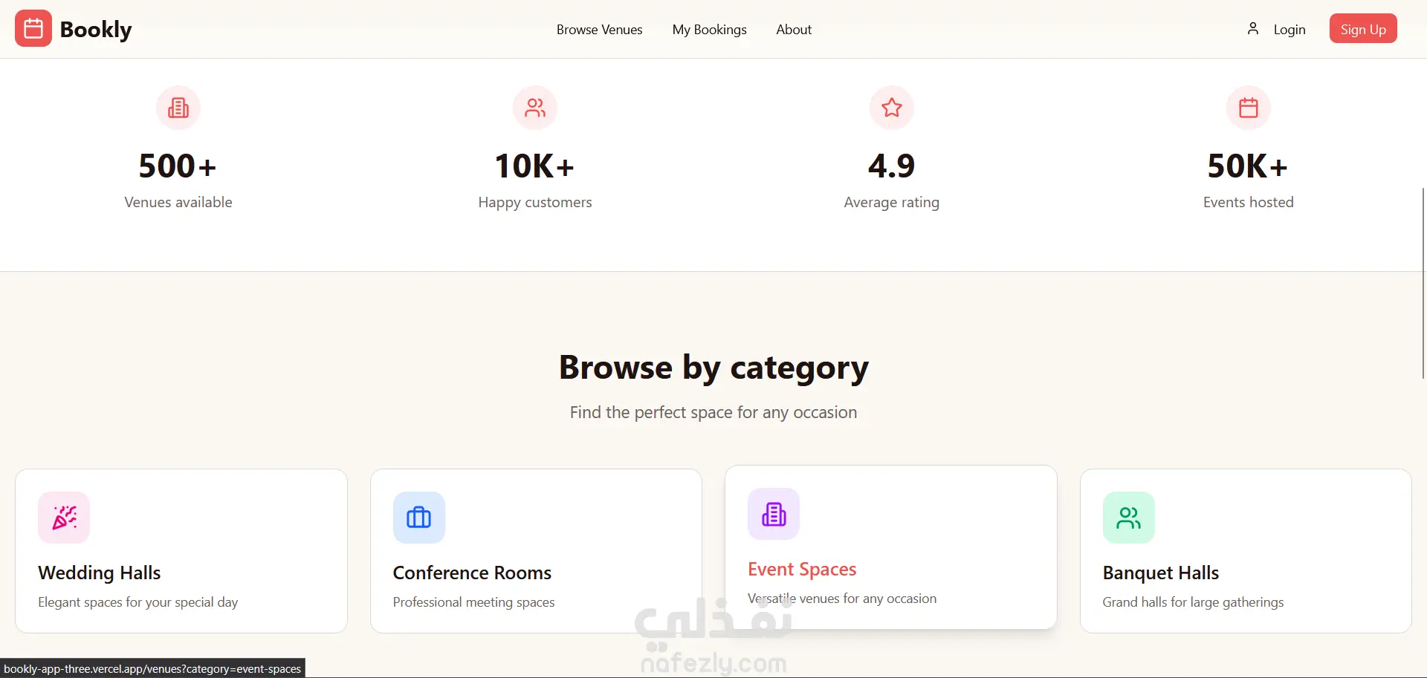The image size is (1427, 678).
Task: Click the people icon above Happy customers
Action: point(535,108)
